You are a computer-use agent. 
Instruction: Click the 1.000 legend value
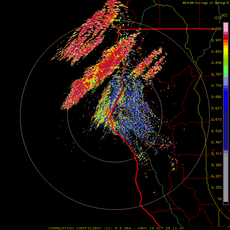pyautogui.click(x=216, y=29)
